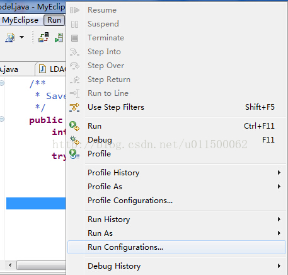Click the 'try' keyword in code

pyautogui.click(x=59, y=156)
